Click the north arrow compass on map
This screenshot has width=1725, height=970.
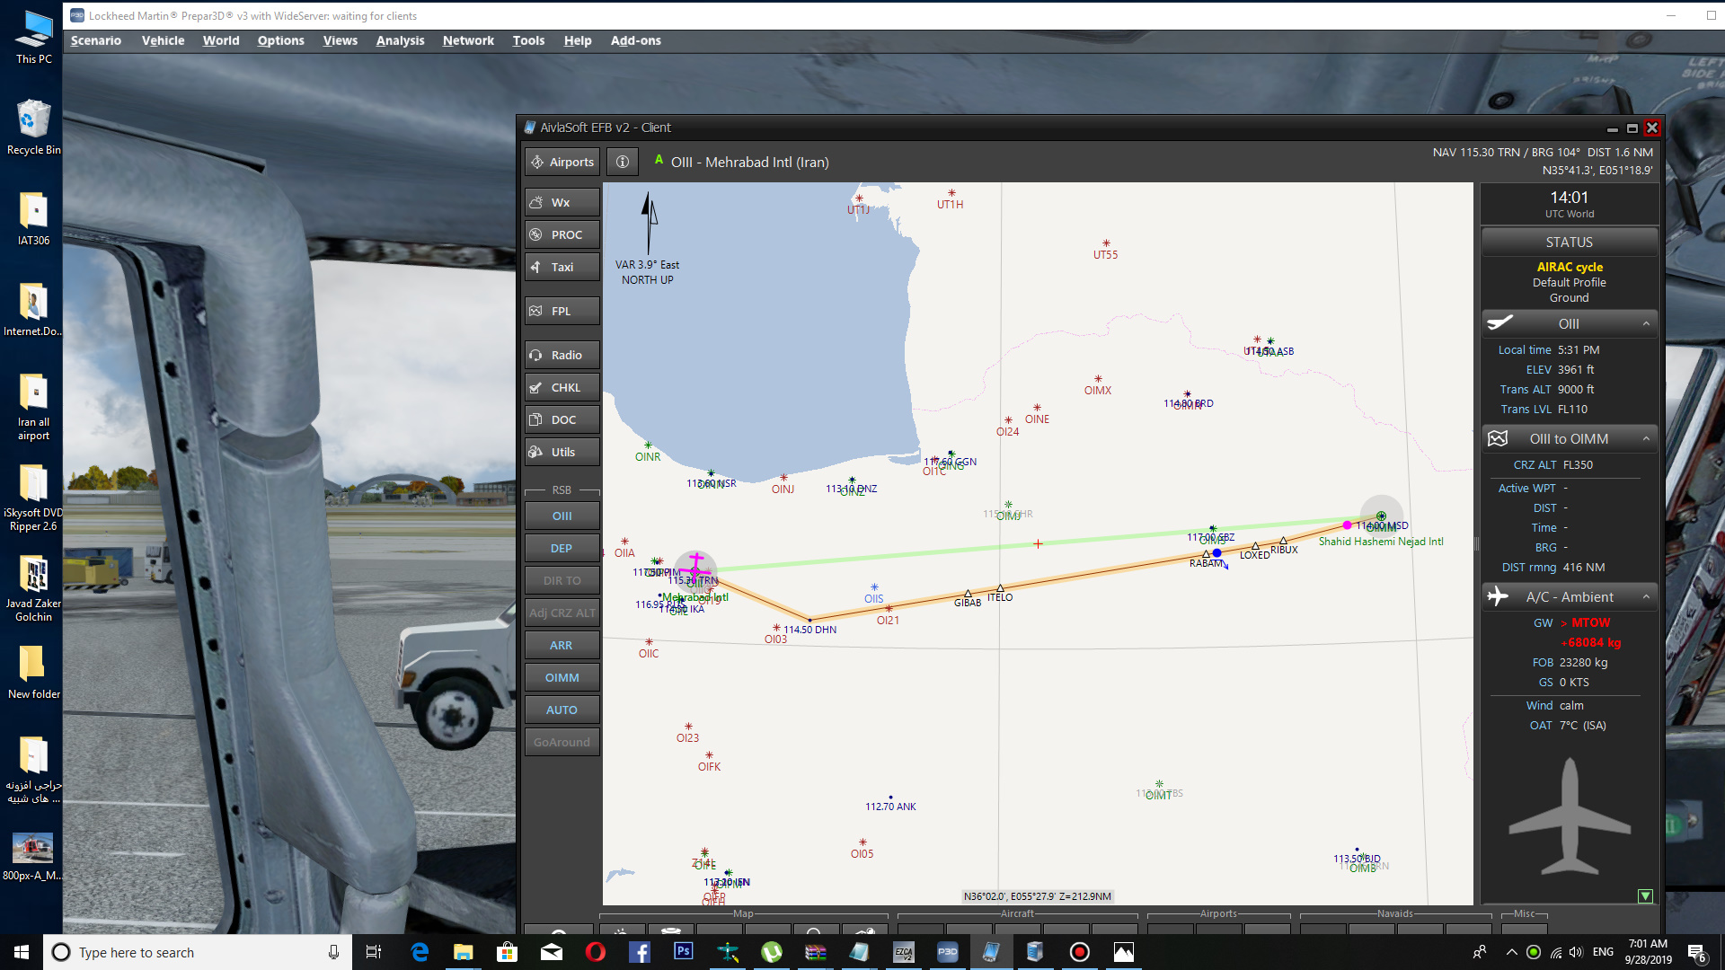(649, 223)
